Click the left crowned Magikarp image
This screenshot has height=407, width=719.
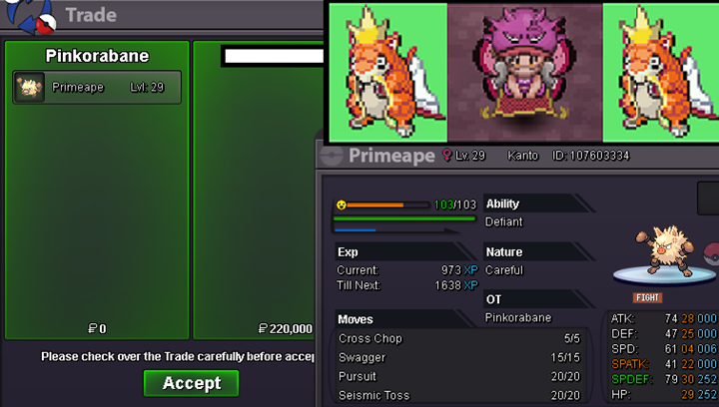(x=388, y=72)
